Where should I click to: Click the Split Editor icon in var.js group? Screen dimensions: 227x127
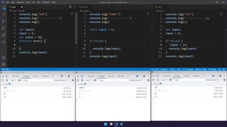pyautogui.click(x=70, y=7)
